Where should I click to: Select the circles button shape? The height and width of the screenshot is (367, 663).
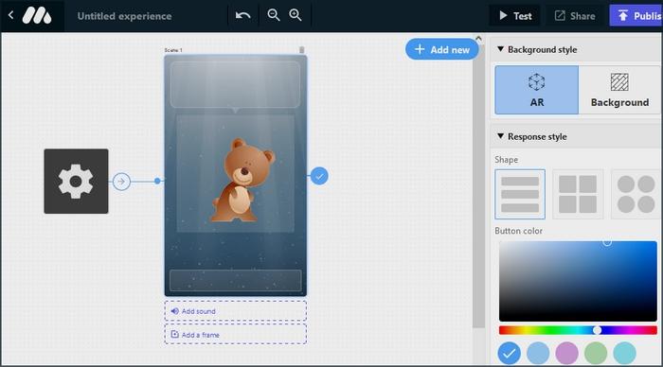636,194
